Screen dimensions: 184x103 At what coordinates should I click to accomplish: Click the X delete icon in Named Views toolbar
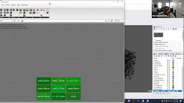click(x=159, y=29)
